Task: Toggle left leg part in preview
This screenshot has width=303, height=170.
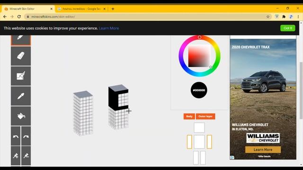Action: 196,158
